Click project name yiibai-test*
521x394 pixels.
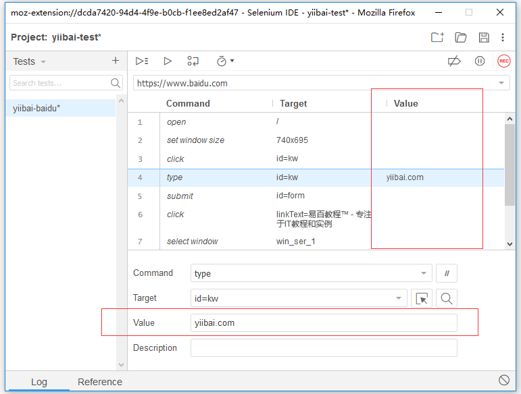76,37
